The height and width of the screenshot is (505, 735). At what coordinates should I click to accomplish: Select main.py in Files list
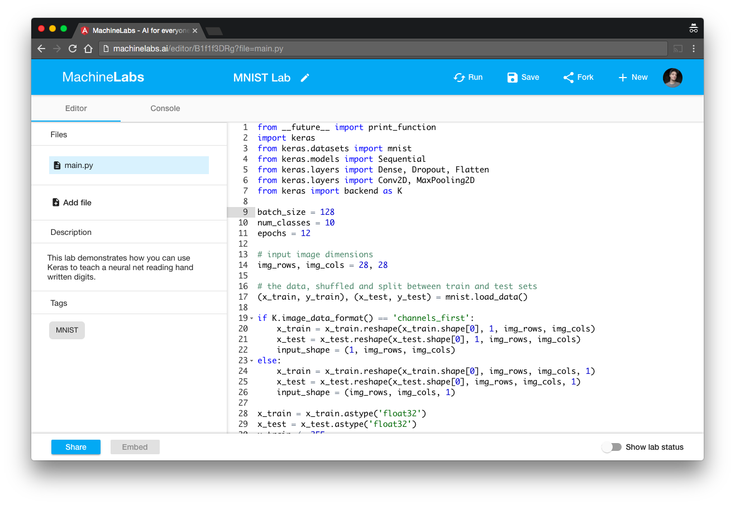tap(129, 165)
